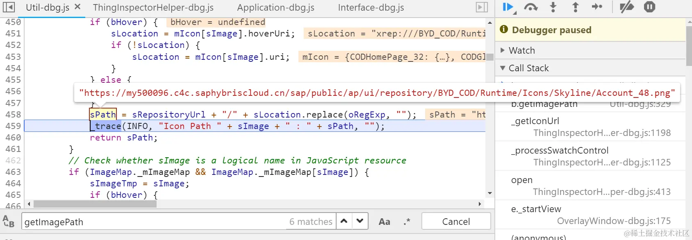Go to next search match
692x240 pixels.
pos(360,221)
